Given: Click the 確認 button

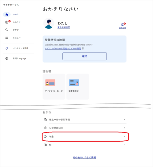Looking at the screenshot, I should (x=84, y=56).
